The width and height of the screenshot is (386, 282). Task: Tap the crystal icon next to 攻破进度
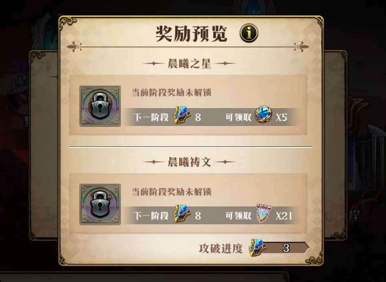(x=257, y=247)
